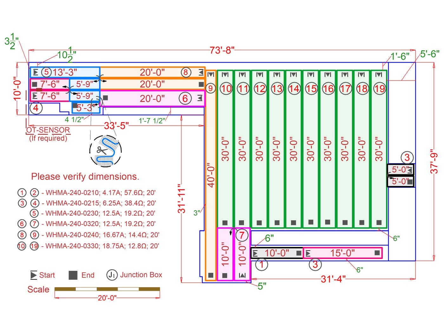
Task: Click the OT-SENSOR label
Action: tap(48, 130)
